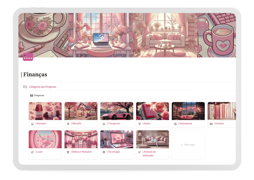Open the Estudos bookshelf cover image
Screen dimensions: 254x180
pos(222,111)
